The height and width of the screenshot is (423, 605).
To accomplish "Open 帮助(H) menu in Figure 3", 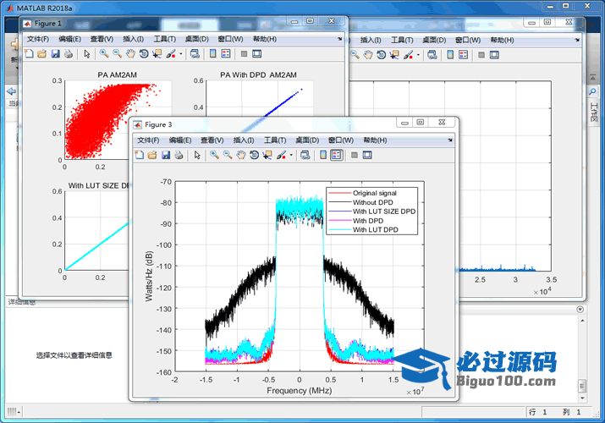I will pos(375,140).
